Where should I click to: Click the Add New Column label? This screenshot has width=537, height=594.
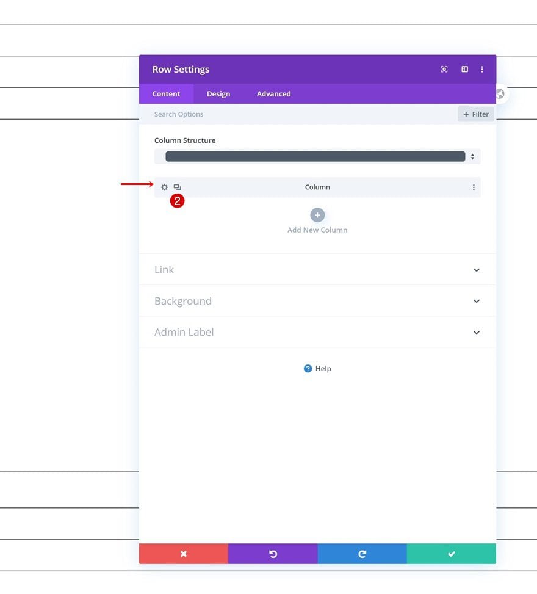pos(317,230)
